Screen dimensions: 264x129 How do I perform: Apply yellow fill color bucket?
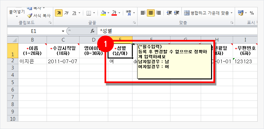click(x=103, y=13)
